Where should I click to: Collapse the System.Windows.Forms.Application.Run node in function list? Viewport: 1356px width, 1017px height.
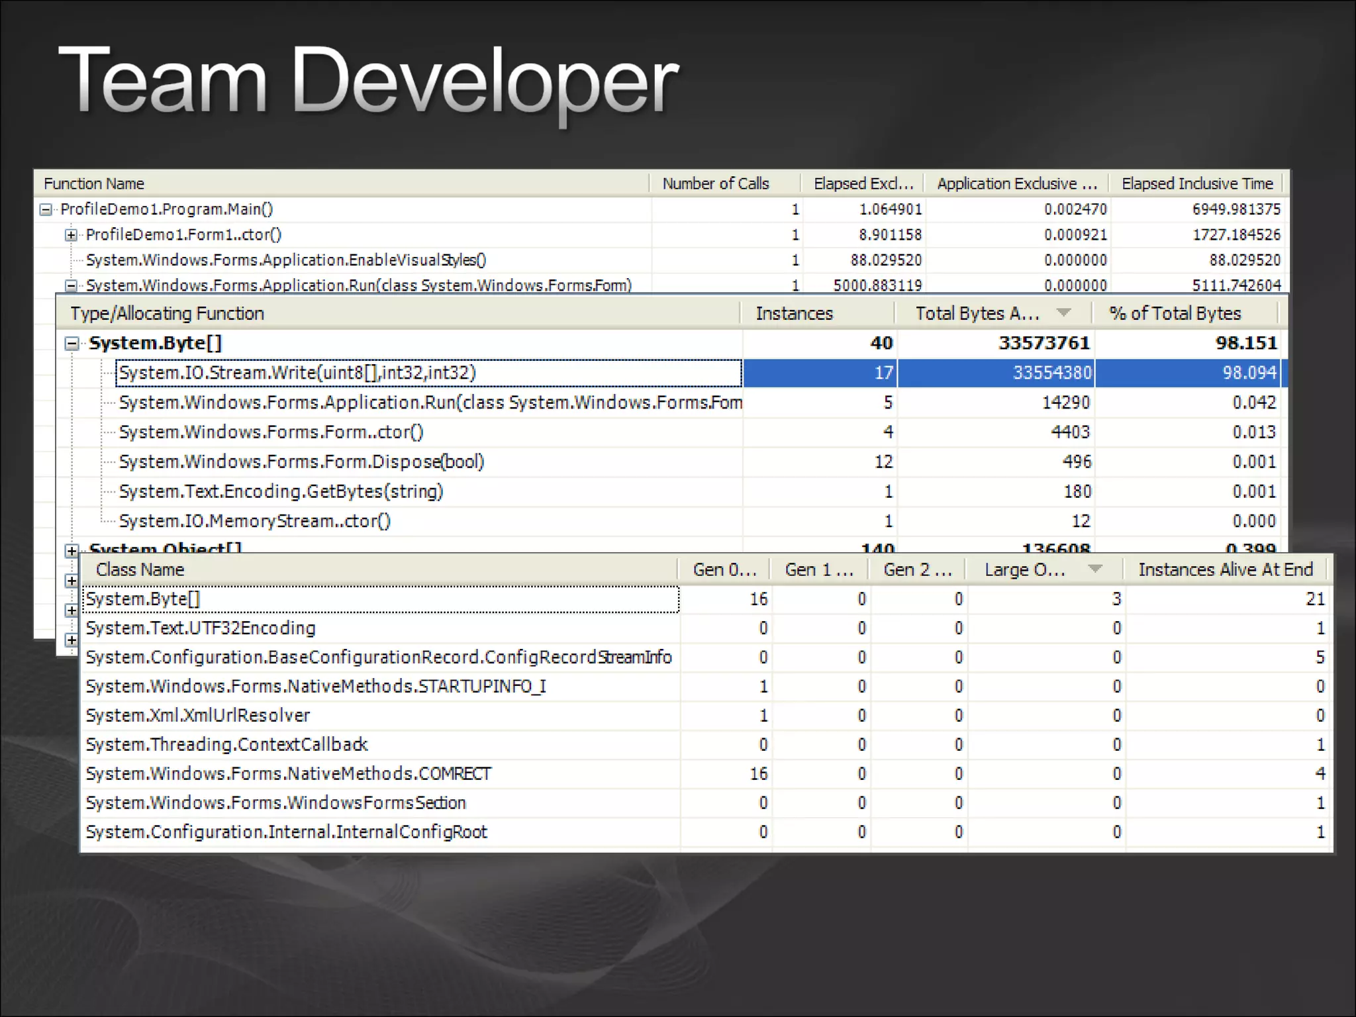[x=71, y=285]
